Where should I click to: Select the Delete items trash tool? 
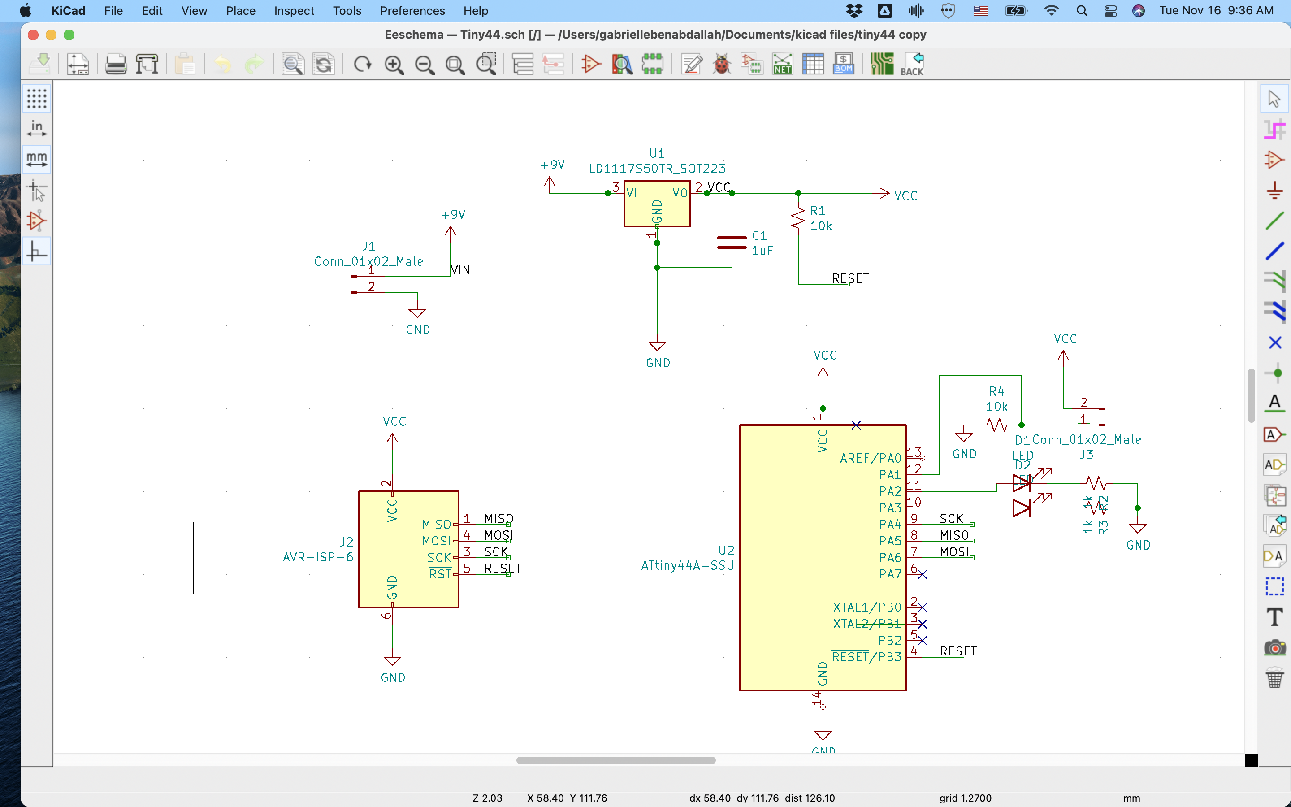click(1274, 678)
